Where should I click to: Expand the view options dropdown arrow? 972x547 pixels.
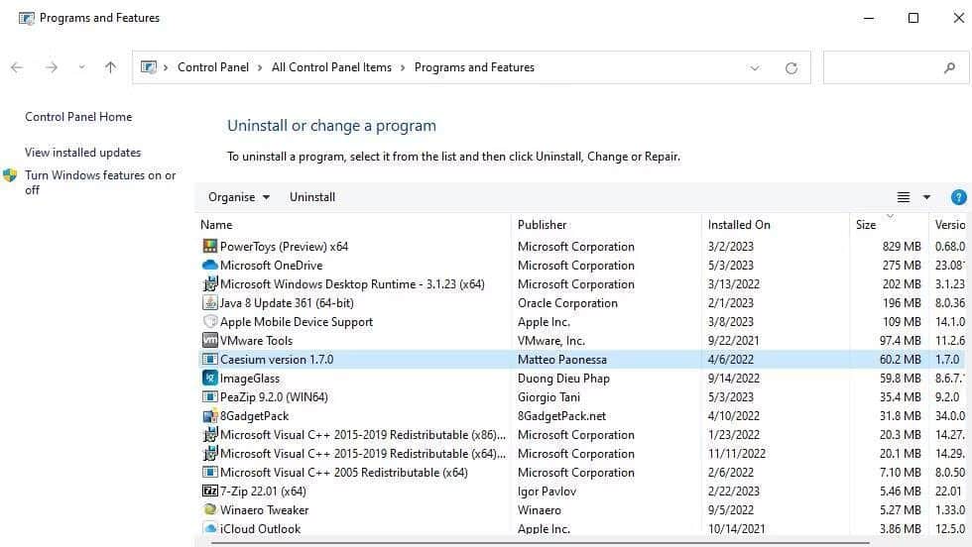[926, 197]
